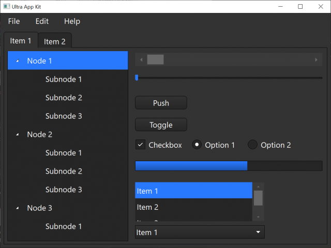Collapse the Node 3 expander arrow
331x248 pixels.
point(18,208)
